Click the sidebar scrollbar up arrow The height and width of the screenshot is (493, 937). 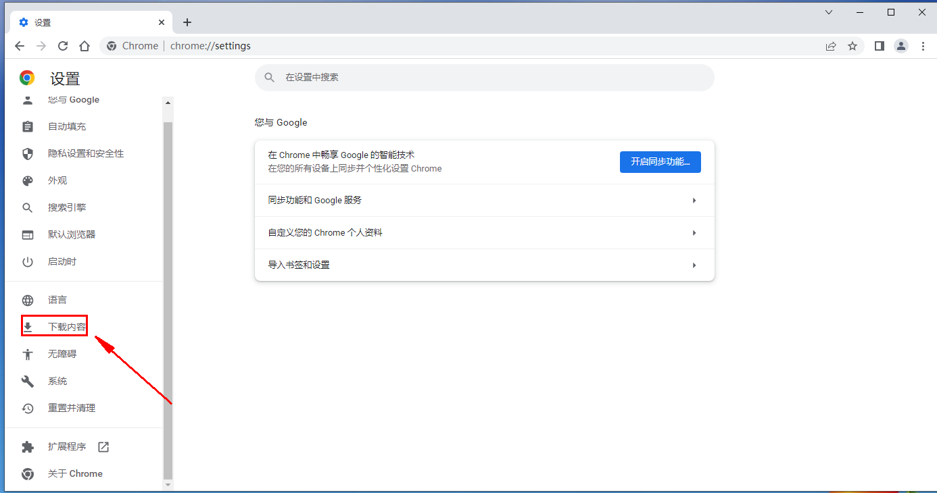(168, 102)
